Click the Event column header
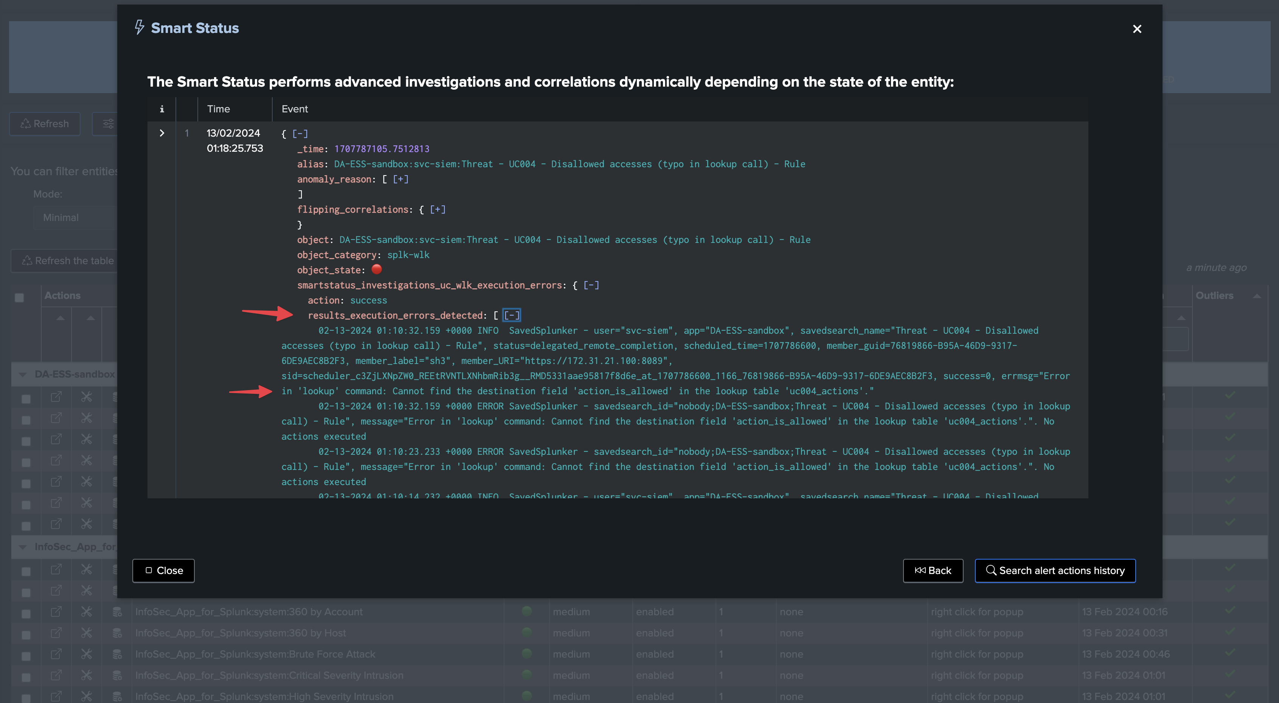This screenshot has width=1279, height=703. point(295,109)
